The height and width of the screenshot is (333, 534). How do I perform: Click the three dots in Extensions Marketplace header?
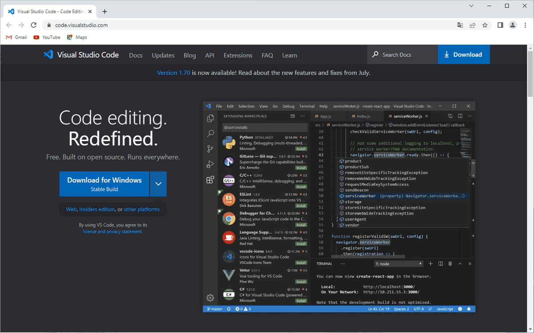[303, 116]
